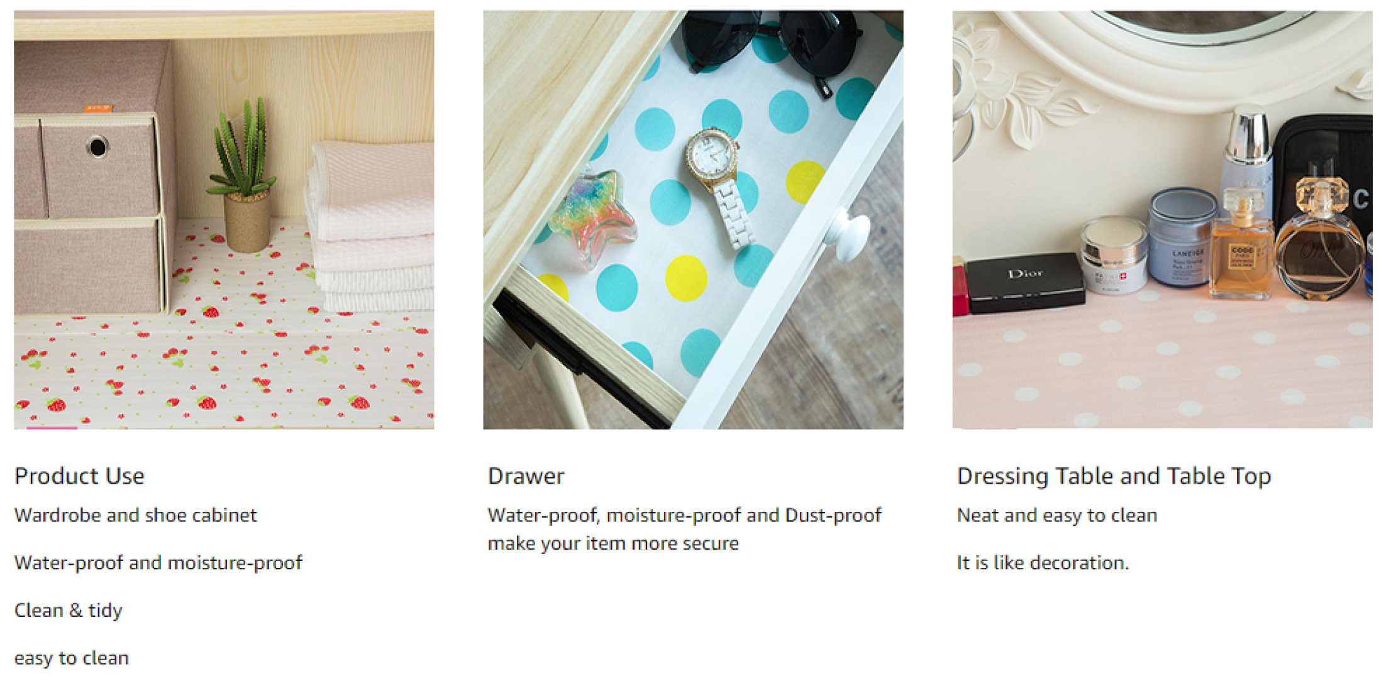Click the It is like decoration text
This screenshot has width=1391, height=691.
(x=1043, y=563)
